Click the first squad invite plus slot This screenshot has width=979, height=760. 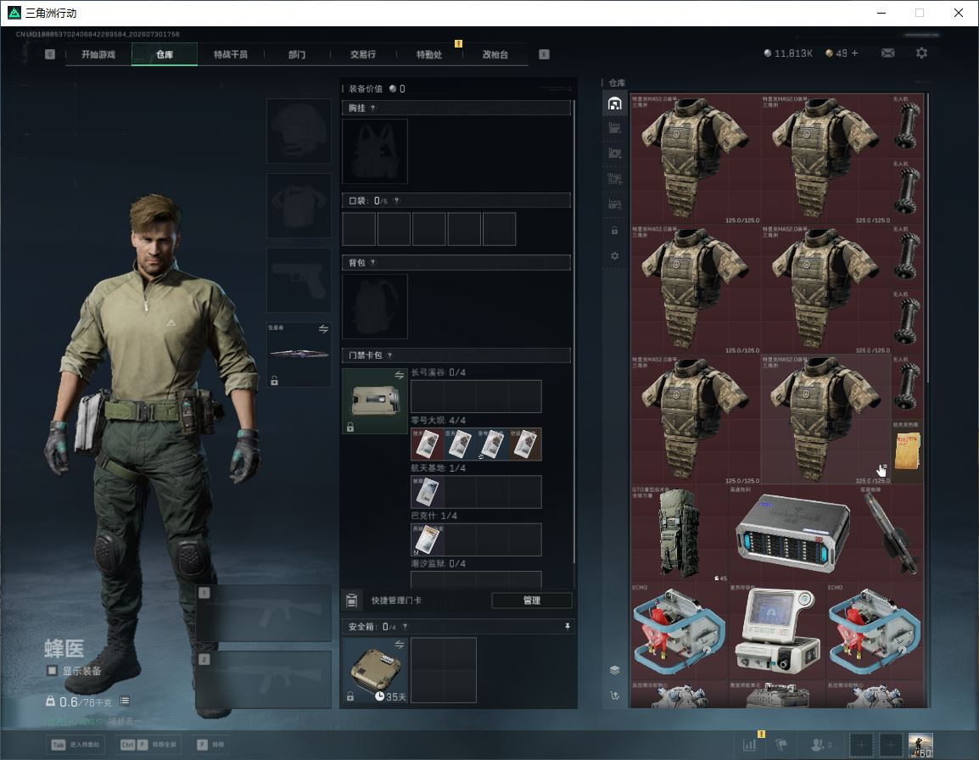(861, 745)
